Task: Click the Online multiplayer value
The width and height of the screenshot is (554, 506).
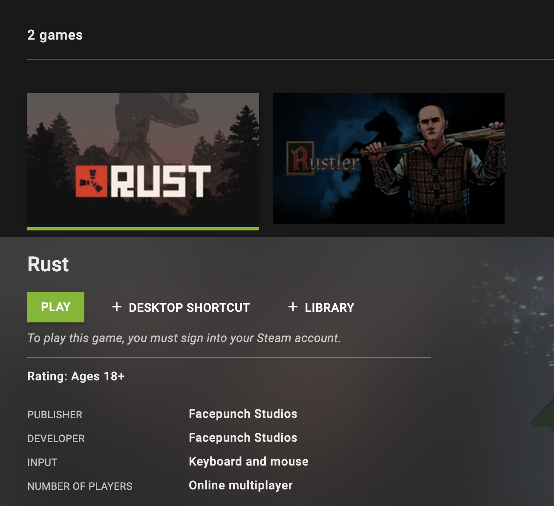Action: click(x=241, y=486)
